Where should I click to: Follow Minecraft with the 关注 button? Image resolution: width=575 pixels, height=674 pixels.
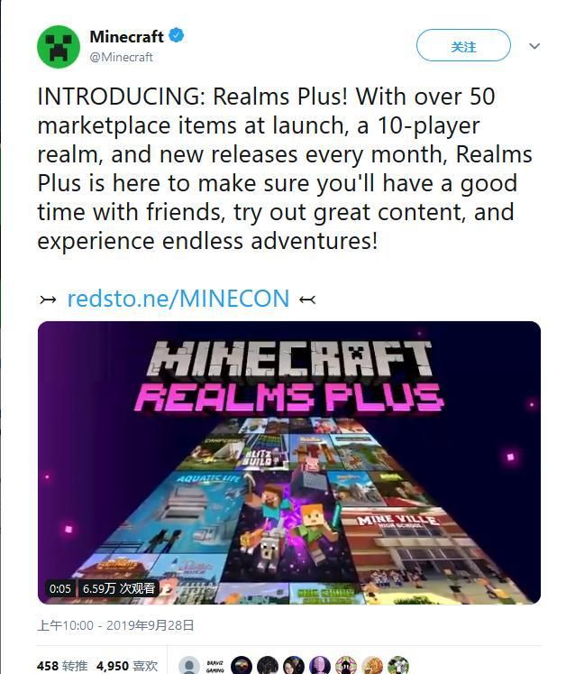point(463,45)
